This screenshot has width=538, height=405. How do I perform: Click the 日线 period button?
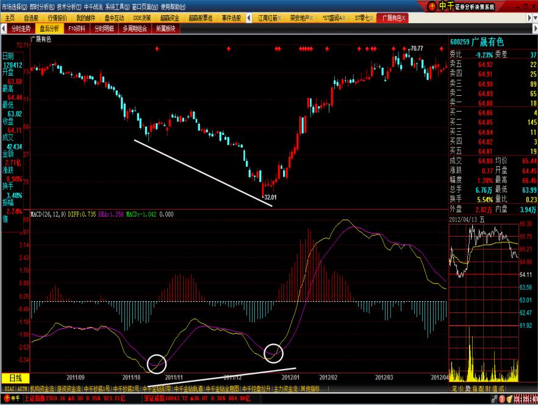point(15,378)
